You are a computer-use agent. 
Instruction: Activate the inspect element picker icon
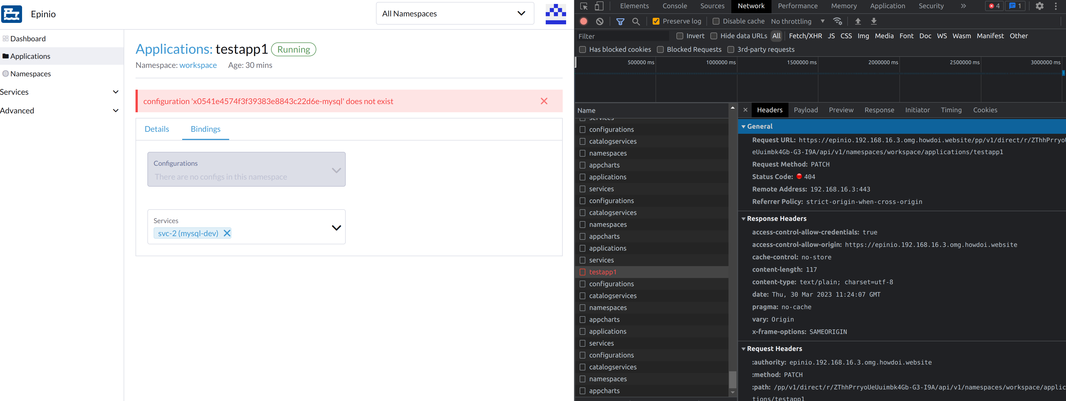pos(584,6)
